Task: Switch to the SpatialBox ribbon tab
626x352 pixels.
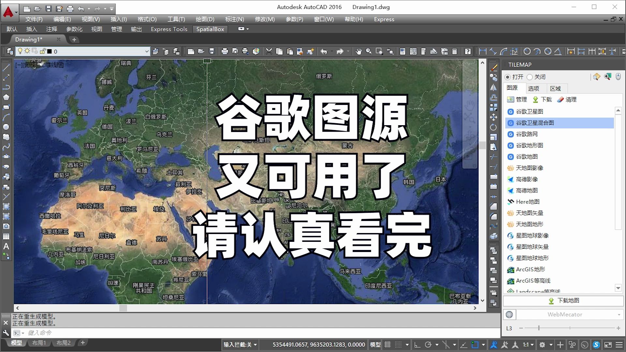Action: (x=210, y=29)
